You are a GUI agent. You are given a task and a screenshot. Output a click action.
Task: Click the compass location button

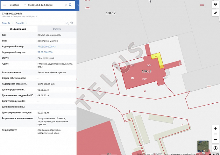tap(215, 148)
